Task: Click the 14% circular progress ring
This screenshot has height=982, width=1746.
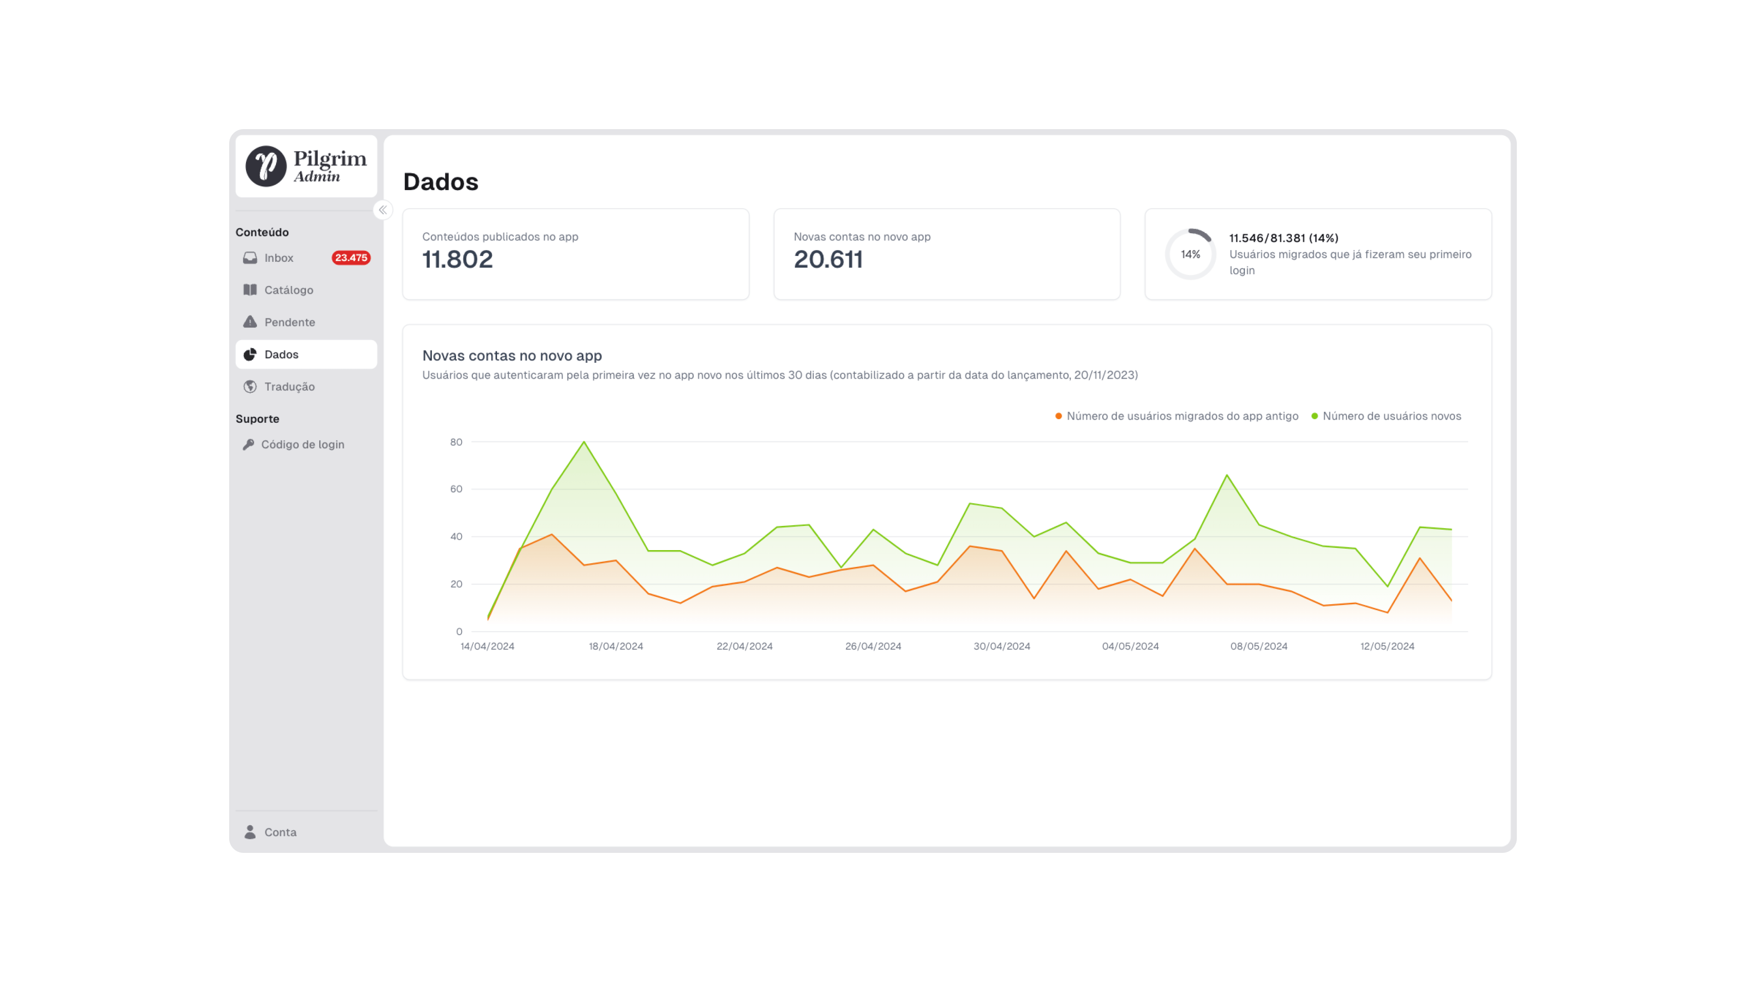Action: (x=1190, y=254)
